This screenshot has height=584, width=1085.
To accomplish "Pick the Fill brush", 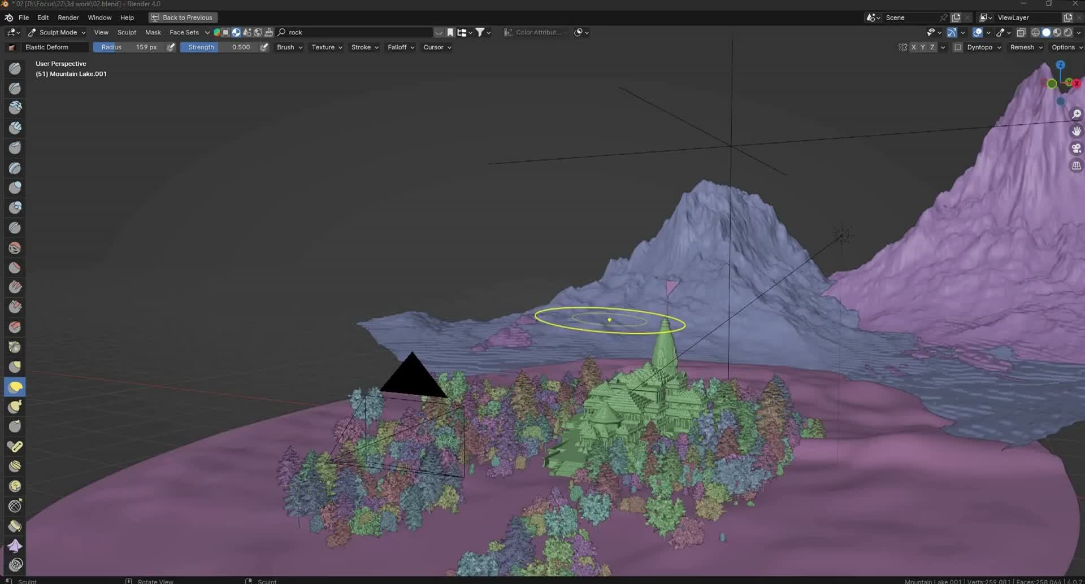I will click(15, 287).
